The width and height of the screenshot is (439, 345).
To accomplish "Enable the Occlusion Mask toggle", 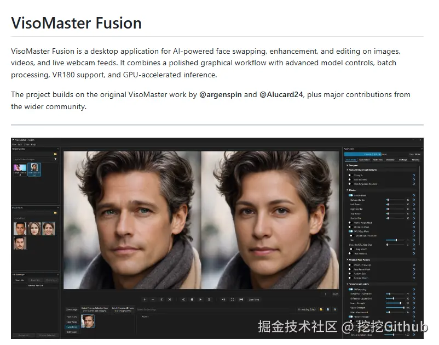I will (x=350, y=227).
